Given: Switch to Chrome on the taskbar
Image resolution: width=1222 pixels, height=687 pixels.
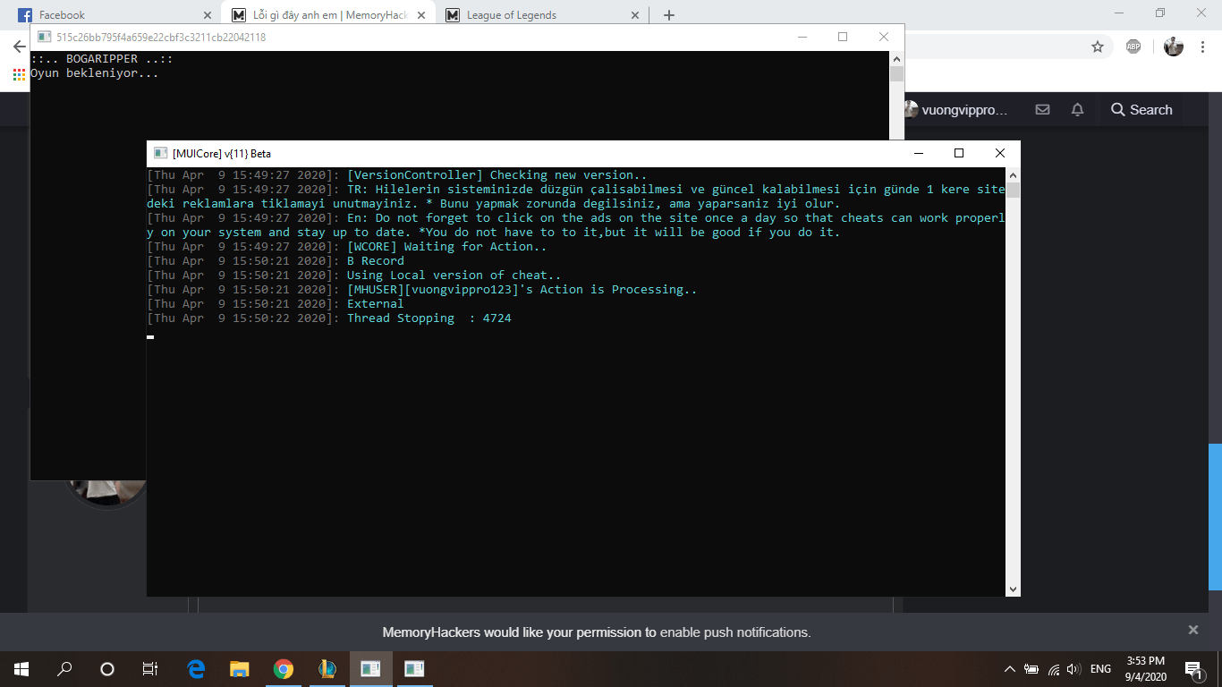Looking at the screenshot, I should coord(284,668).
